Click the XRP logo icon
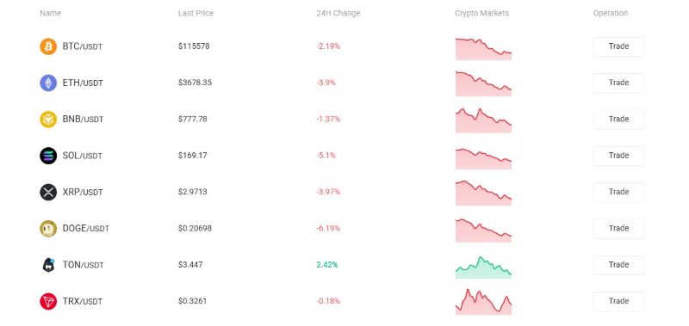Screen dimensions: 689x326 click(48, 192)
